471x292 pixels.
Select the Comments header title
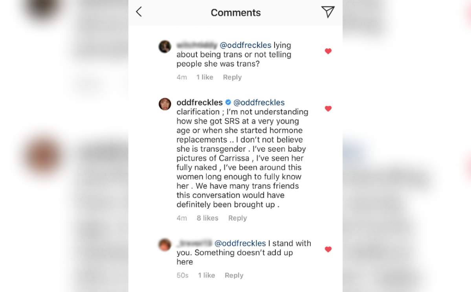click(x=235, y=12)
